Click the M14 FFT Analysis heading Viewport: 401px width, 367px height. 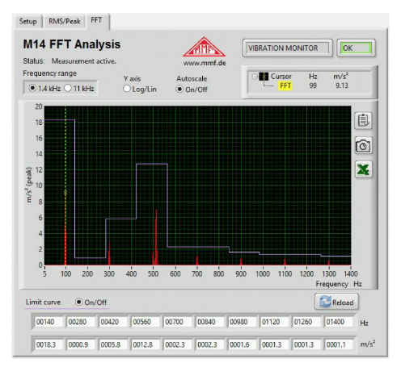point(72,44)
